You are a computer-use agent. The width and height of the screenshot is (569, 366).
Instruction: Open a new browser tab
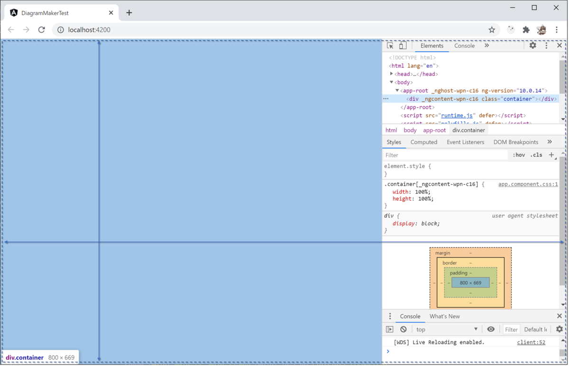[x=129, y=13]
